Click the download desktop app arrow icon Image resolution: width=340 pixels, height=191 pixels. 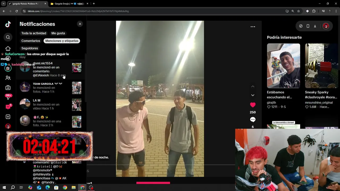pyautogui.click(x=315, y=26)
